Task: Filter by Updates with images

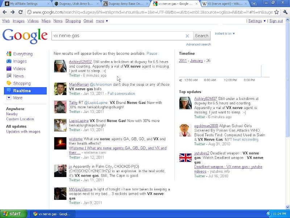Action: (23, 132)
